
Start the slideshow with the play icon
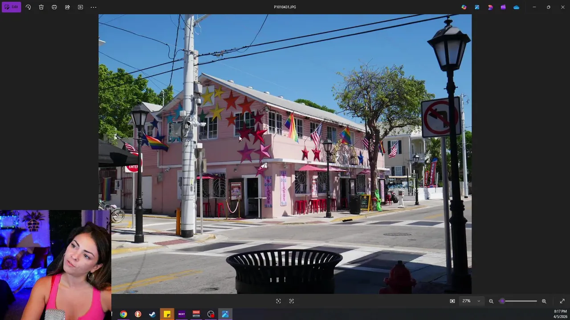click(80, 7)
